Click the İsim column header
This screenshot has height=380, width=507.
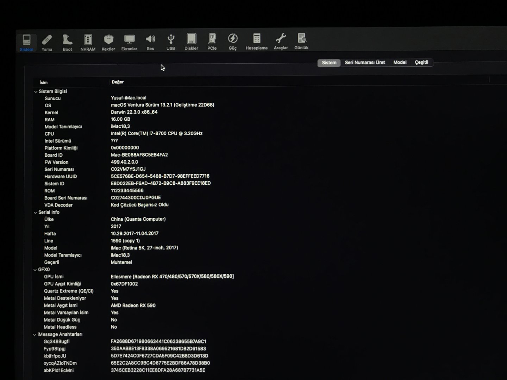coord(43,82)
